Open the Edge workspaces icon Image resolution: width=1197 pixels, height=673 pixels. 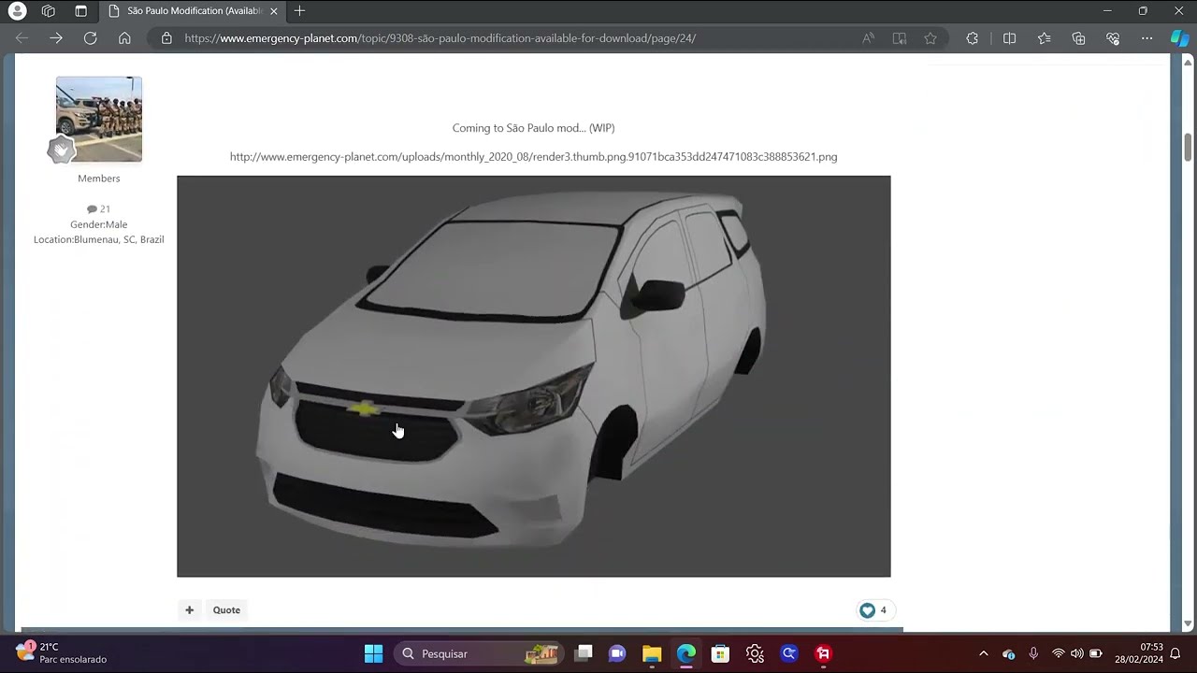pos(49,11)
